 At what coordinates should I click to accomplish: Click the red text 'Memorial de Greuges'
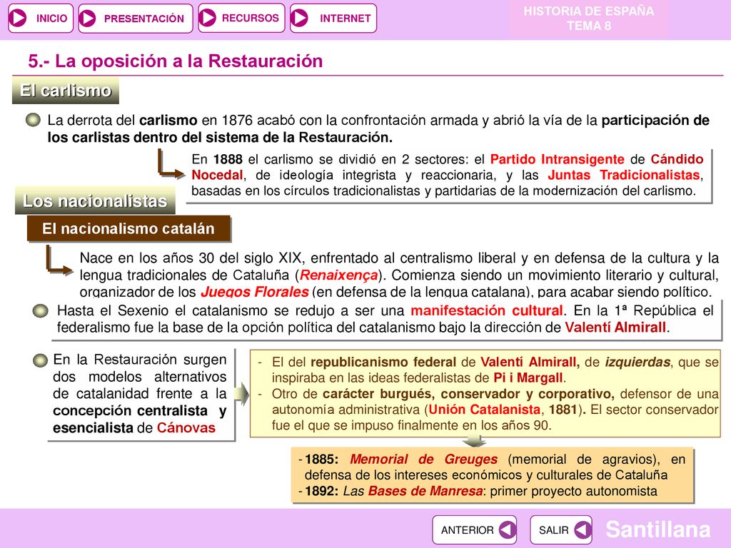[424, 460]
